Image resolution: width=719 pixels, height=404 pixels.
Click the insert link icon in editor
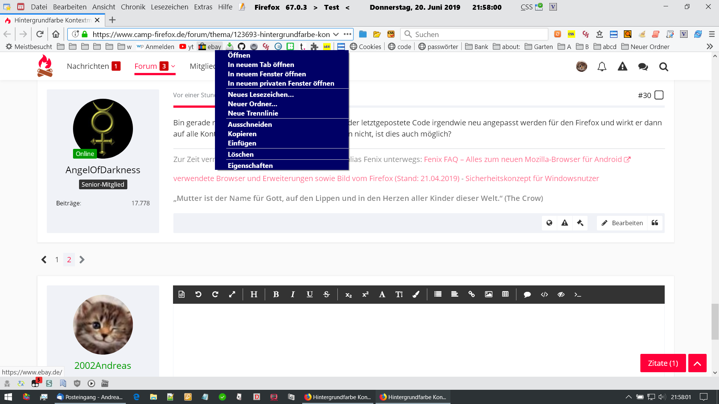coord(471,294)
